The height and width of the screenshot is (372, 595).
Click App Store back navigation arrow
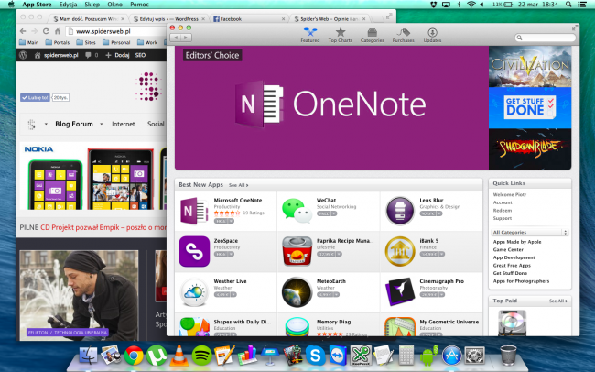click(176, 38)
